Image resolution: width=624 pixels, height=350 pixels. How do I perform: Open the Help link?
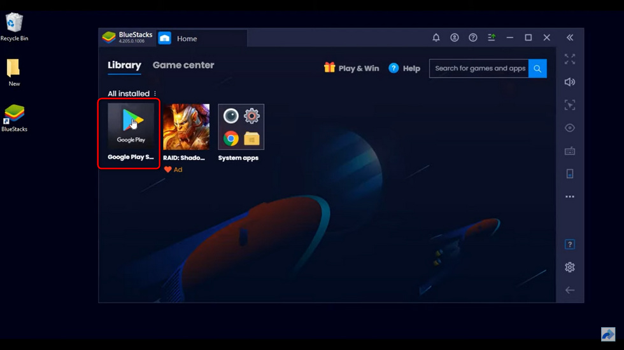click(x=404, y=68)
